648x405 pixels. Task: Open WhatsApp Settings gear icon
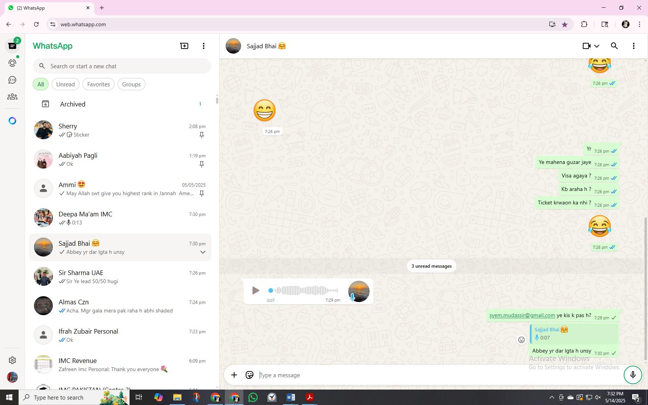[x=12, y=360]
